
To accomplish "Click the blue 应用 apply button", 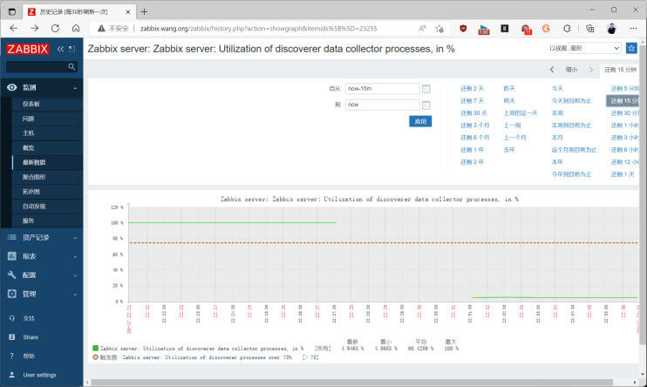I will click(420, 121).
